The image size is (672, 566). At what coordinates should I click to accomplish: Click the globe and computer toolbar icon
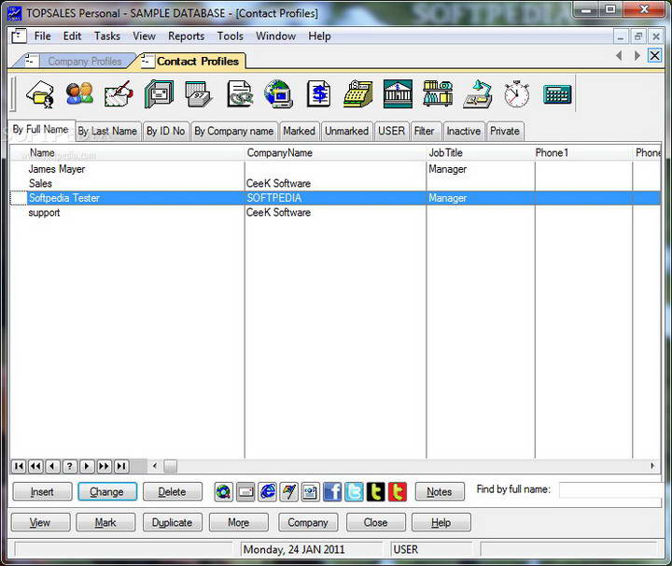(x=278, y=94)
